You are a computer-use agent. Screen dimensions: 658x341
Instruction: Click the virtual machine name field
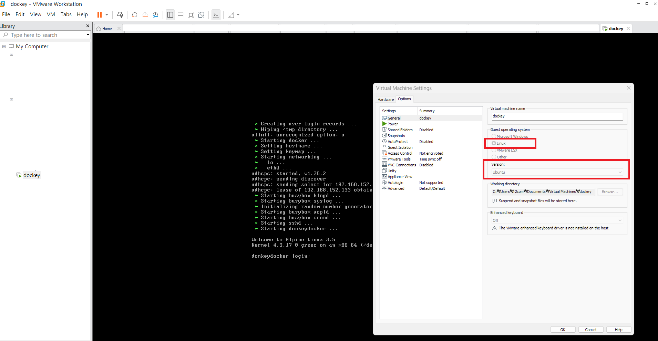pyautogui.click(x=557, y=116)
